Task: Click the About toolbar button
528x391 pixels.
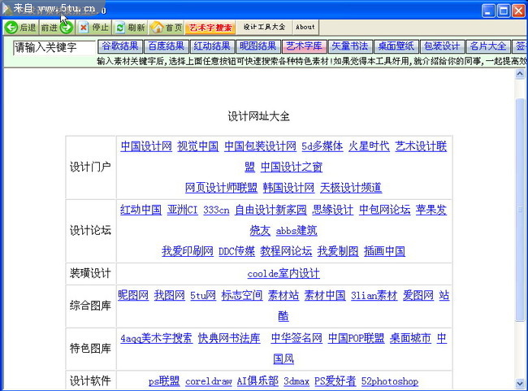Action: (x=305, y=28)
